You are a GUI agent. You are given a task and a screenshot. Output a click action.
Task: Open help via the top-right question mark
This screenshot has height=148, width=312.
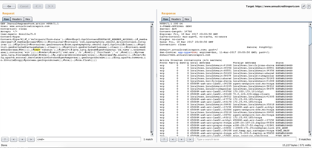pos(308,6)
